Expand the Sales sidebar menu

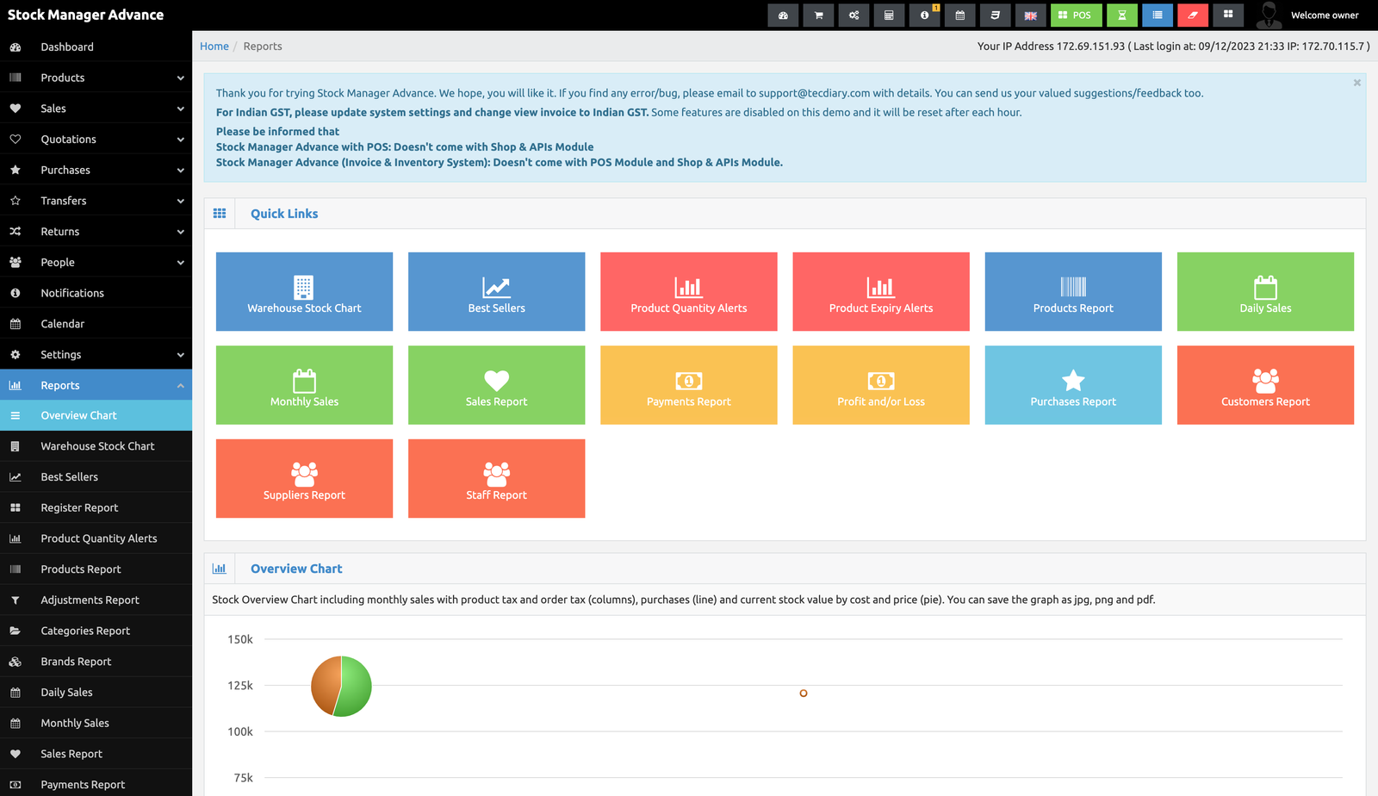96,109
